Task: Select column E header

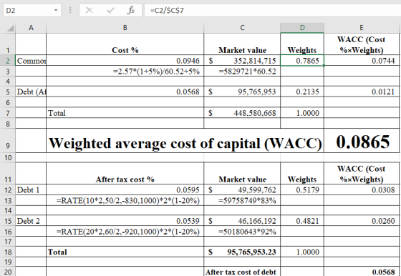Action: click(362, 28)
